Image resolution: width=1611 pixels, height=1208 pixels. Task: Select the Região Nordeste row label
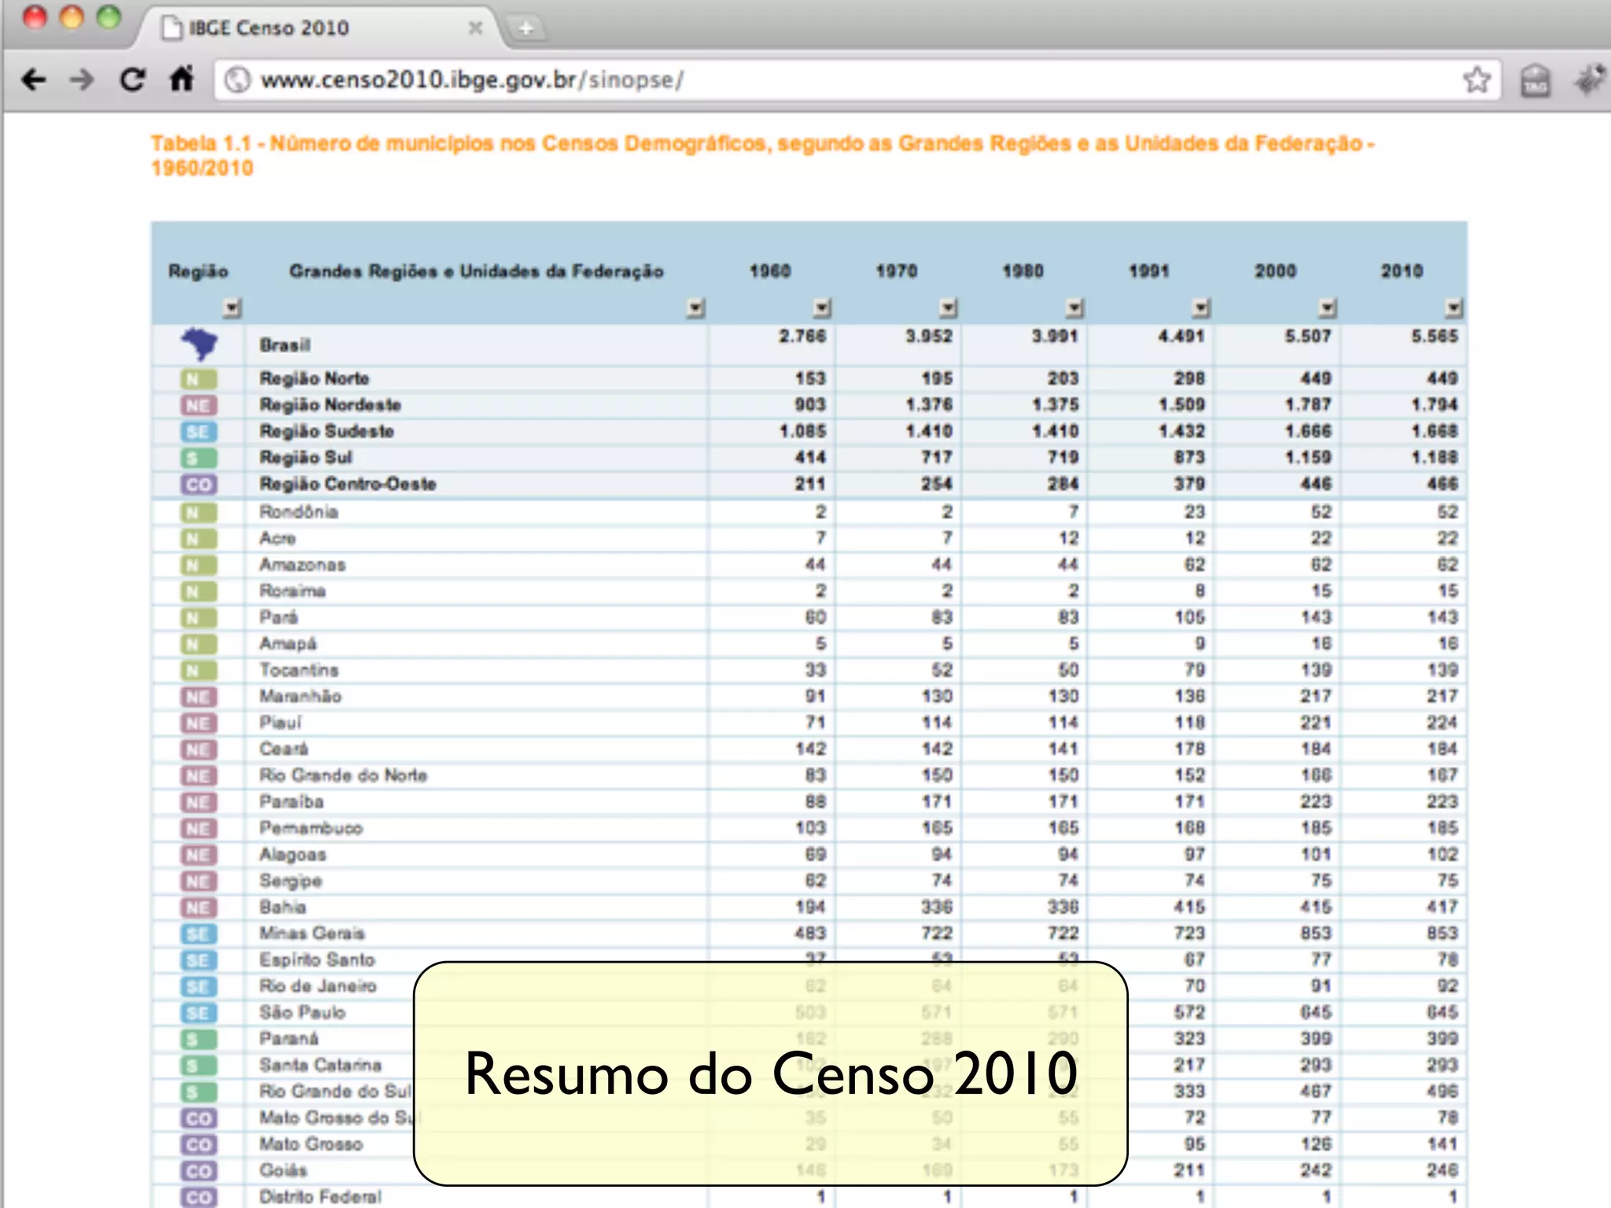click(330, 405)
